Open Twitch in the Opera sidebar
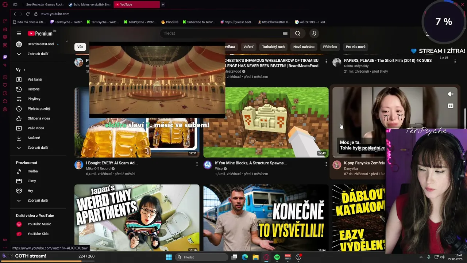Screen dimensions: 467x263 [5, 57]
